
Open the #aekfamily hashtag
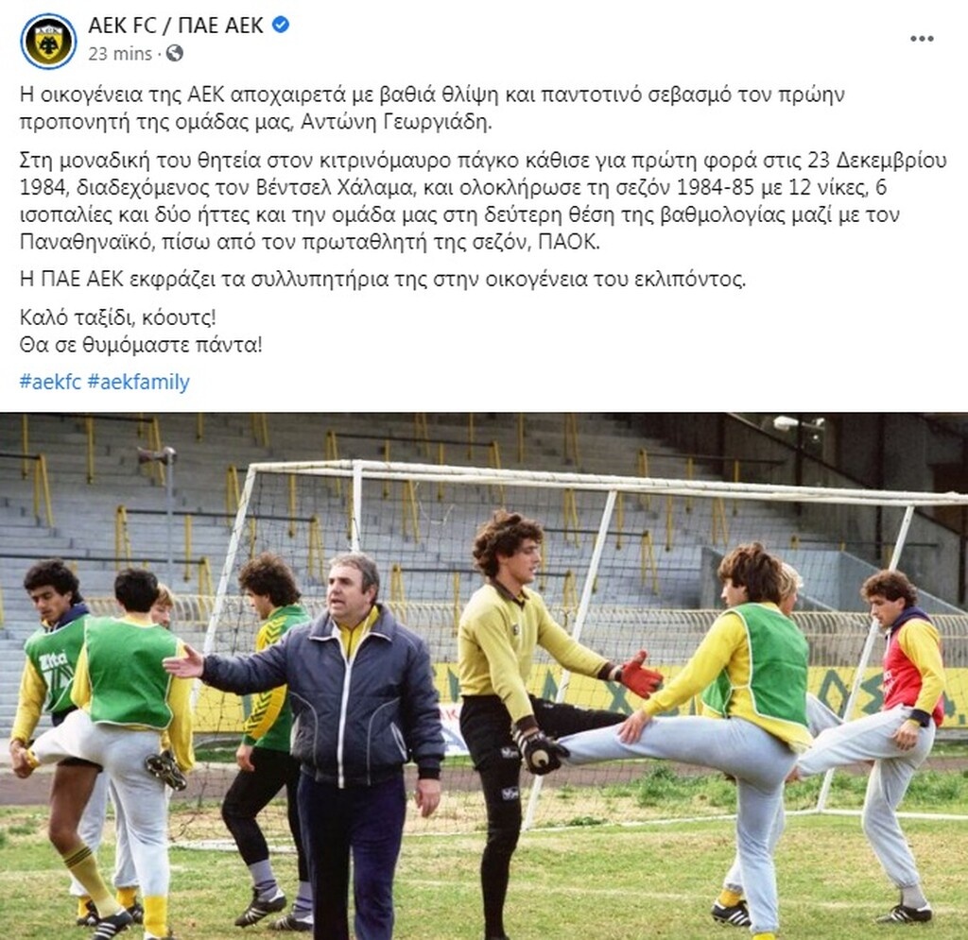138,382
